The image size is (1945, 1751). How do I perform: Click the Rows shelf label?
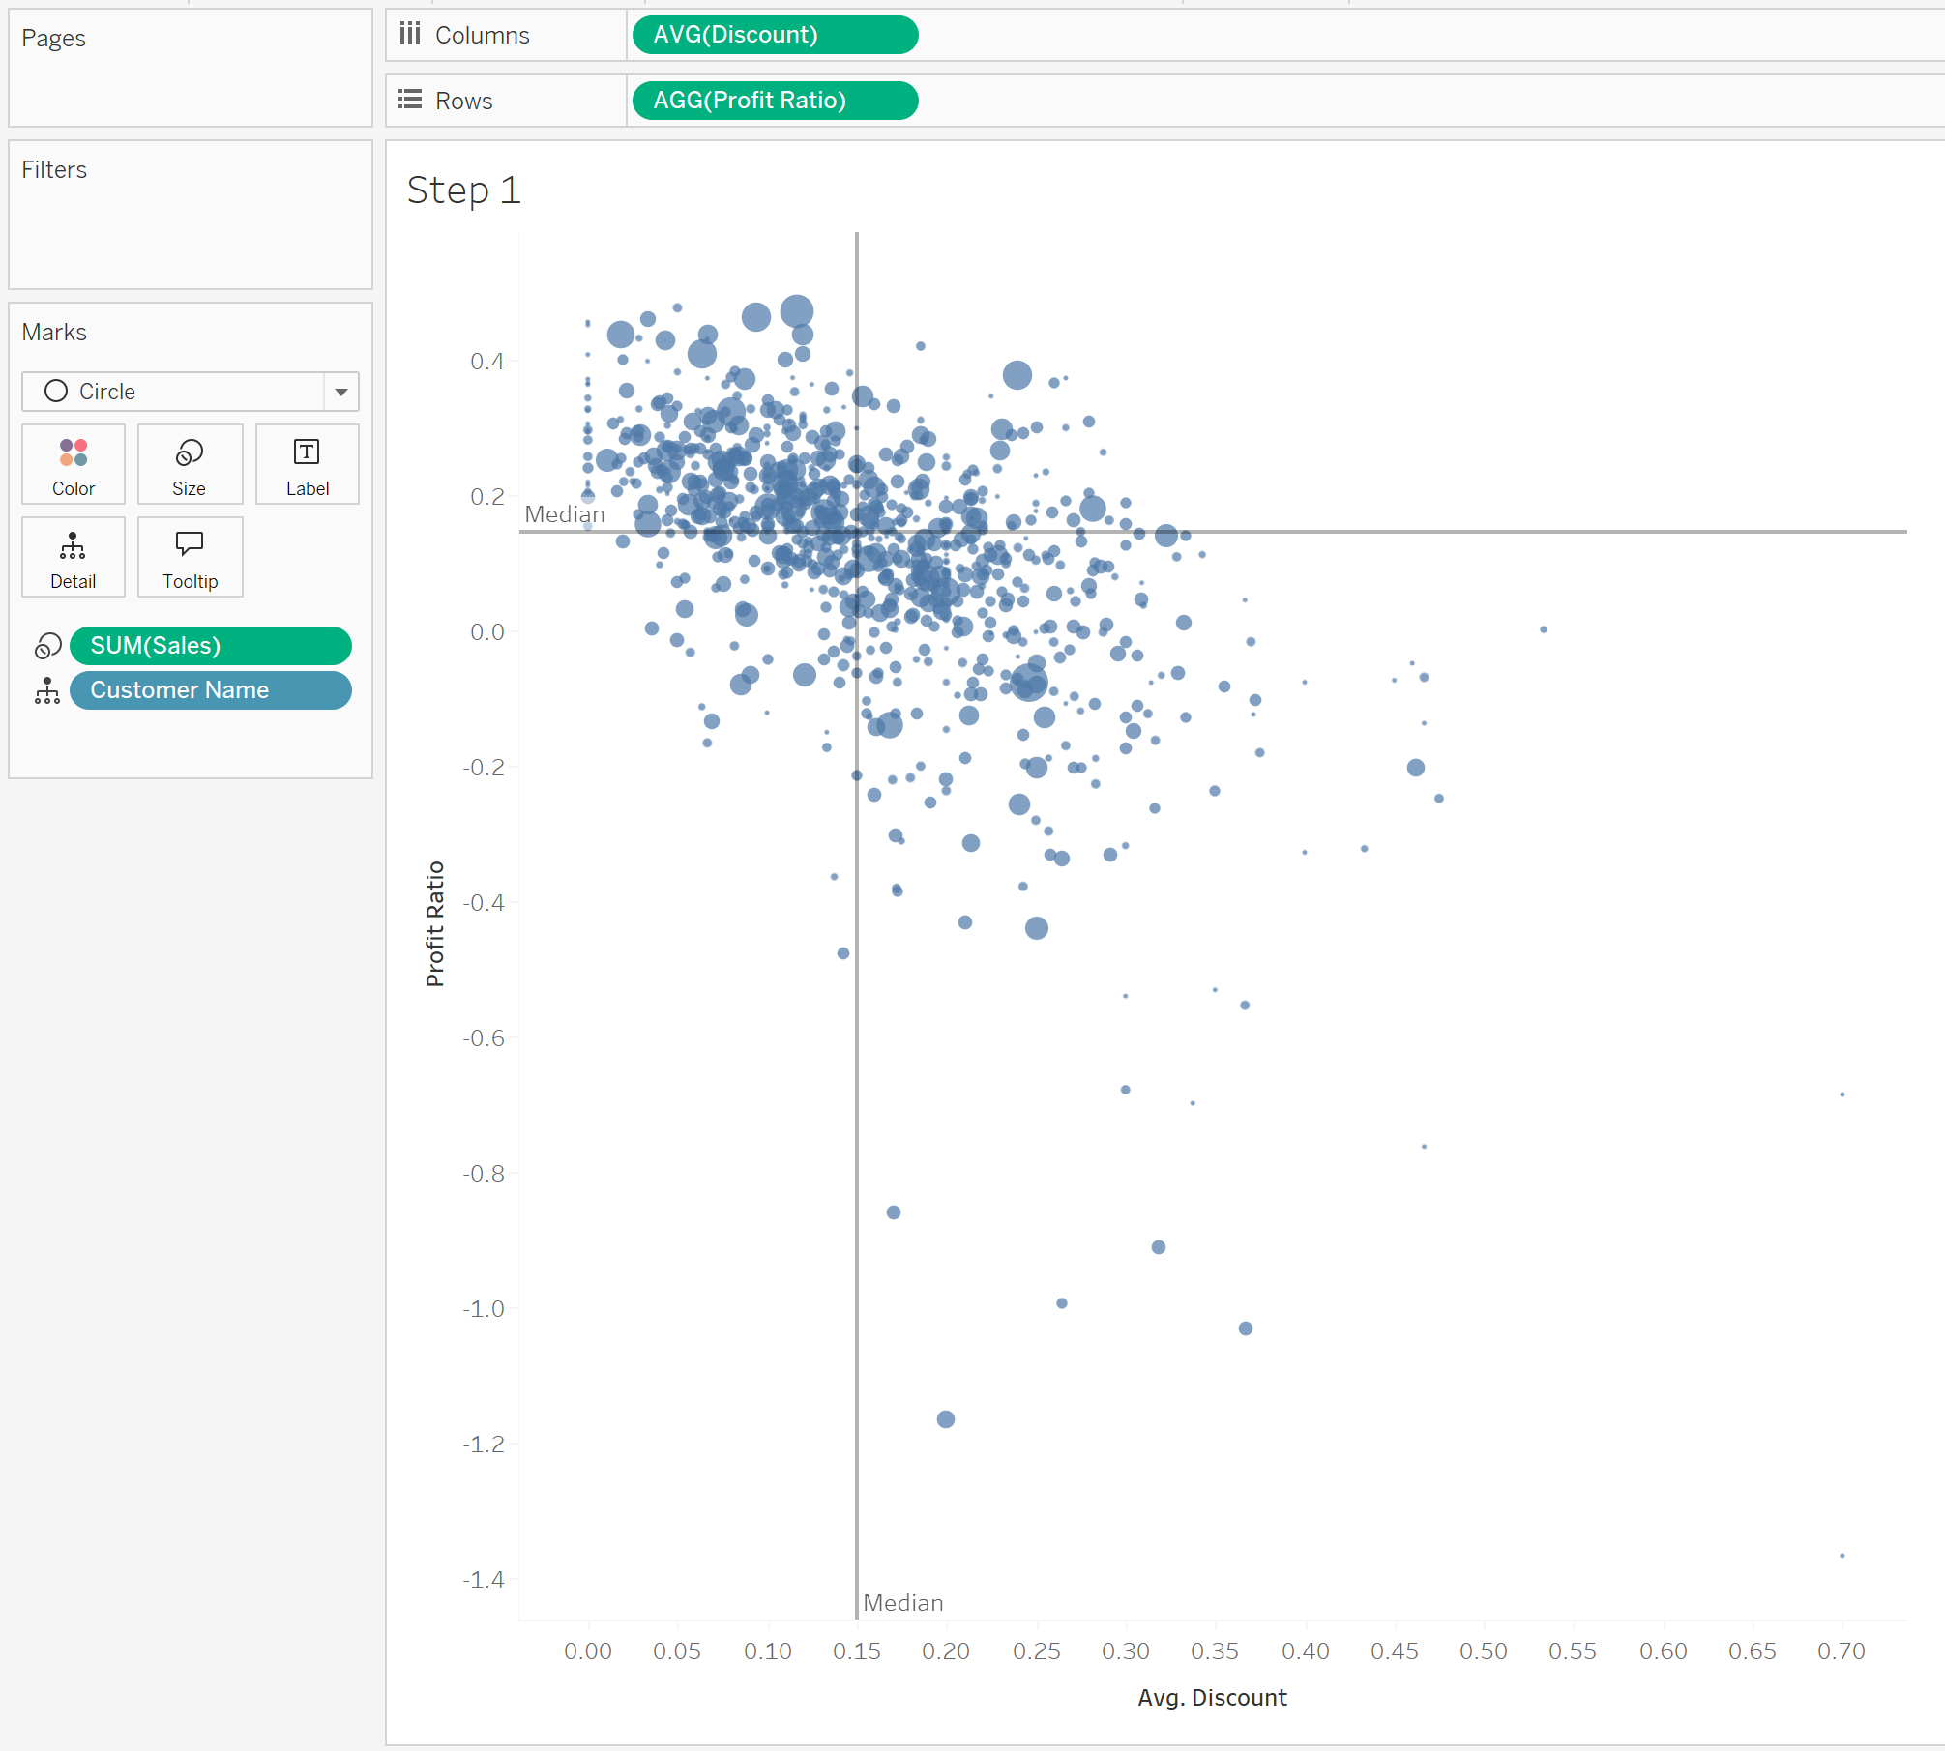(464, 101)
